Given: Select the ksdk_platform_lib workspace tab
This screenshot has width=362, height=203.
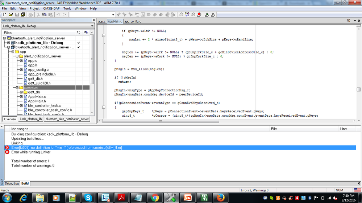Looking at the screenshot, I should click(31, 119).
